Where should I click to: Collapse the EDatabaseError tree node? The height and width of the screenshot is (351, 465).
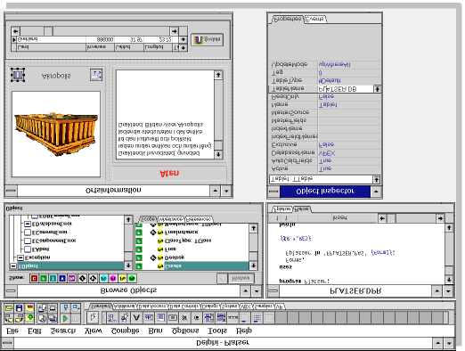pyautogui.click(x=28, y=224)
